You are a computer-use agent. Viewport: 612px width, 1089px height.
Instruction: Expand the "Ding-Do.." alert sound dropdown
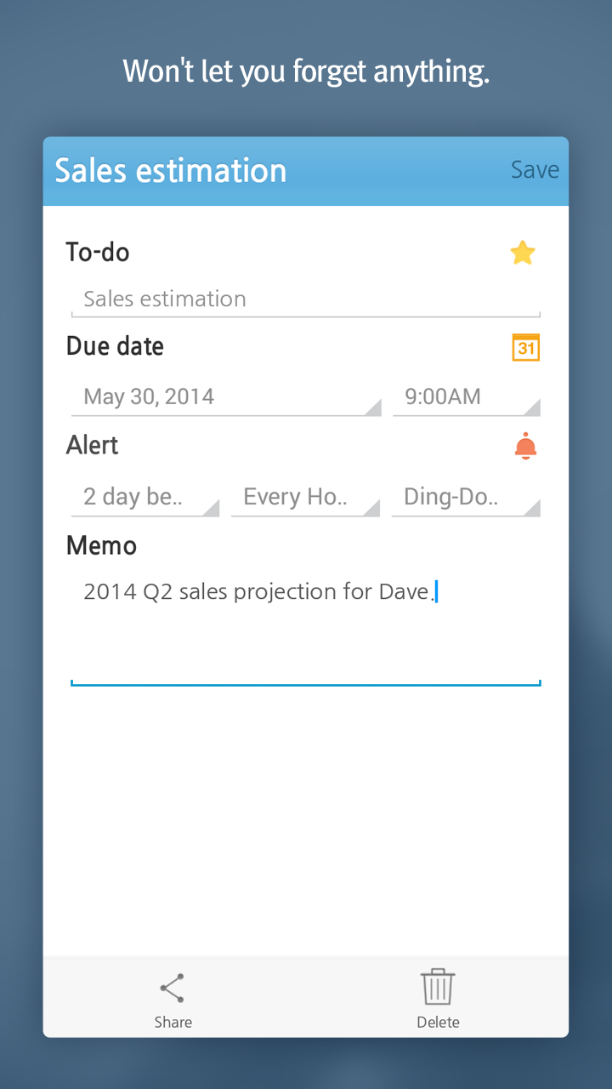(x=466, y=498)
